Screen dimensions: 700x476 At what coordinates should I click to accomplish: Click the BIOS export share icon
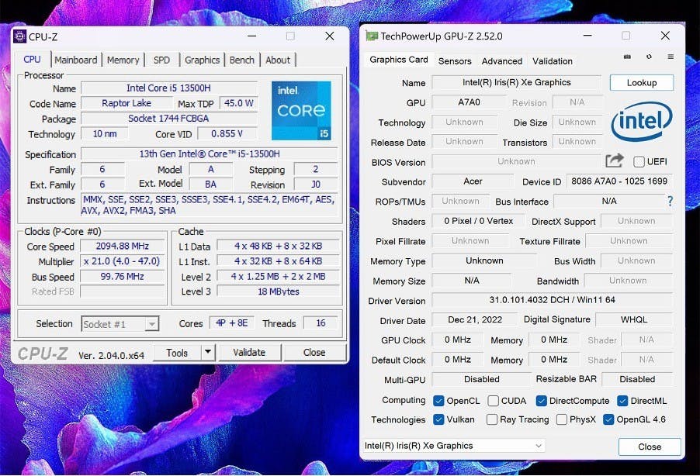(615, 160)
